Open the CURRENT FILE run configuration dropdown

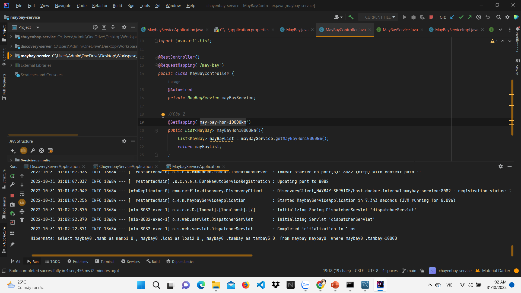point(378,17)
